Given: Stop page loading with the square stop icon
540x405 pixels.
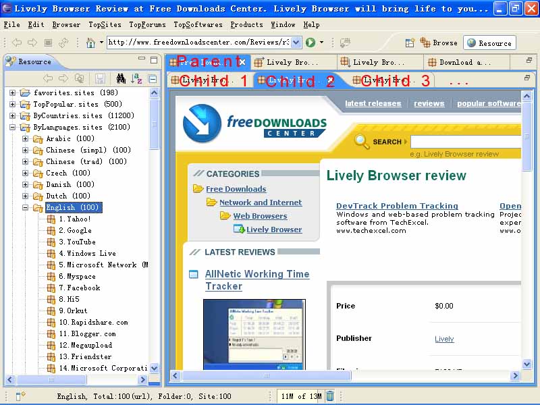Looking at the screenshot, I should [x=48, y=43].
